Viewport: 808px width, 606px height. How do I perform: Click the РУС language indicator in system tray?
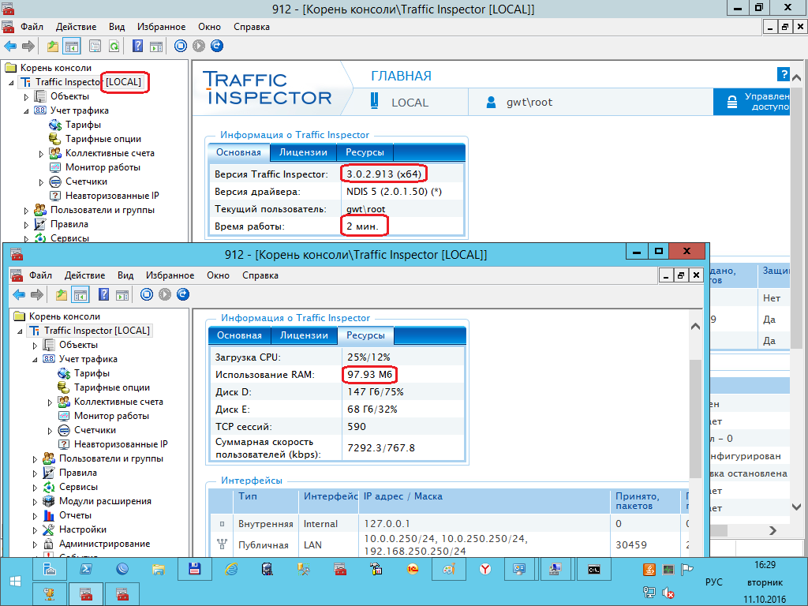pos(713,582)
